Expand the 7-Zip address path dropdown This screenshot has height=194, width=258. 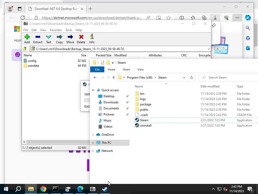click(209, 49)
